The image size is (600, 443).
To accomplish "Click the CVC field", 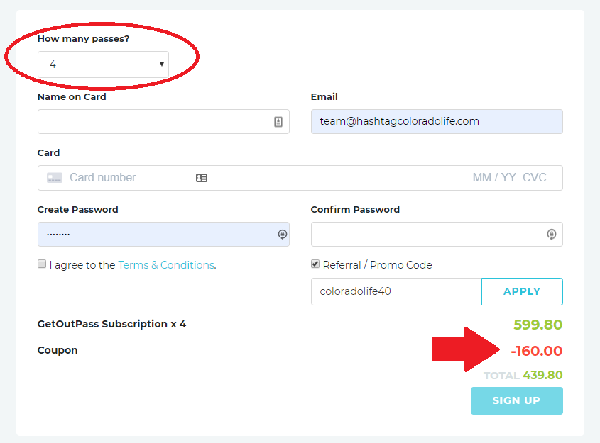I will click(534, 178).
